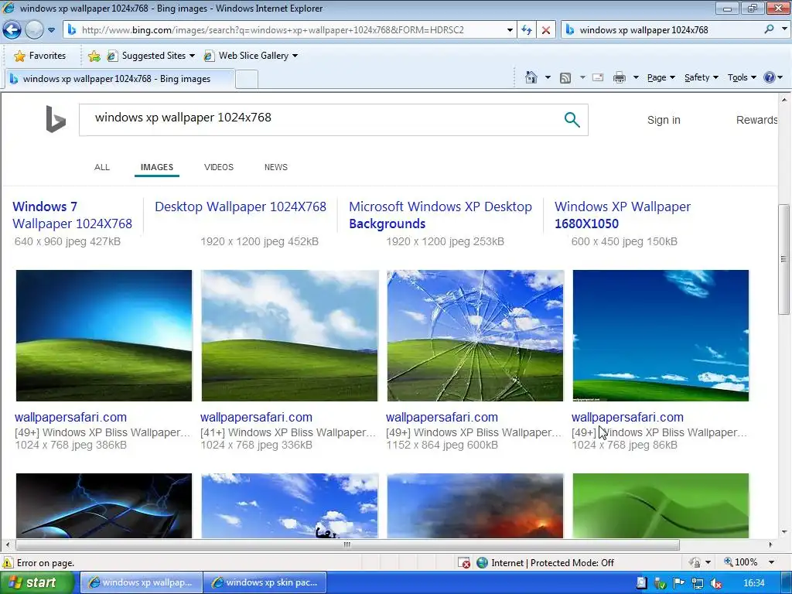Open the Favorites star button
This screenshot has height=594, width=792.
[x=40, y=56]
